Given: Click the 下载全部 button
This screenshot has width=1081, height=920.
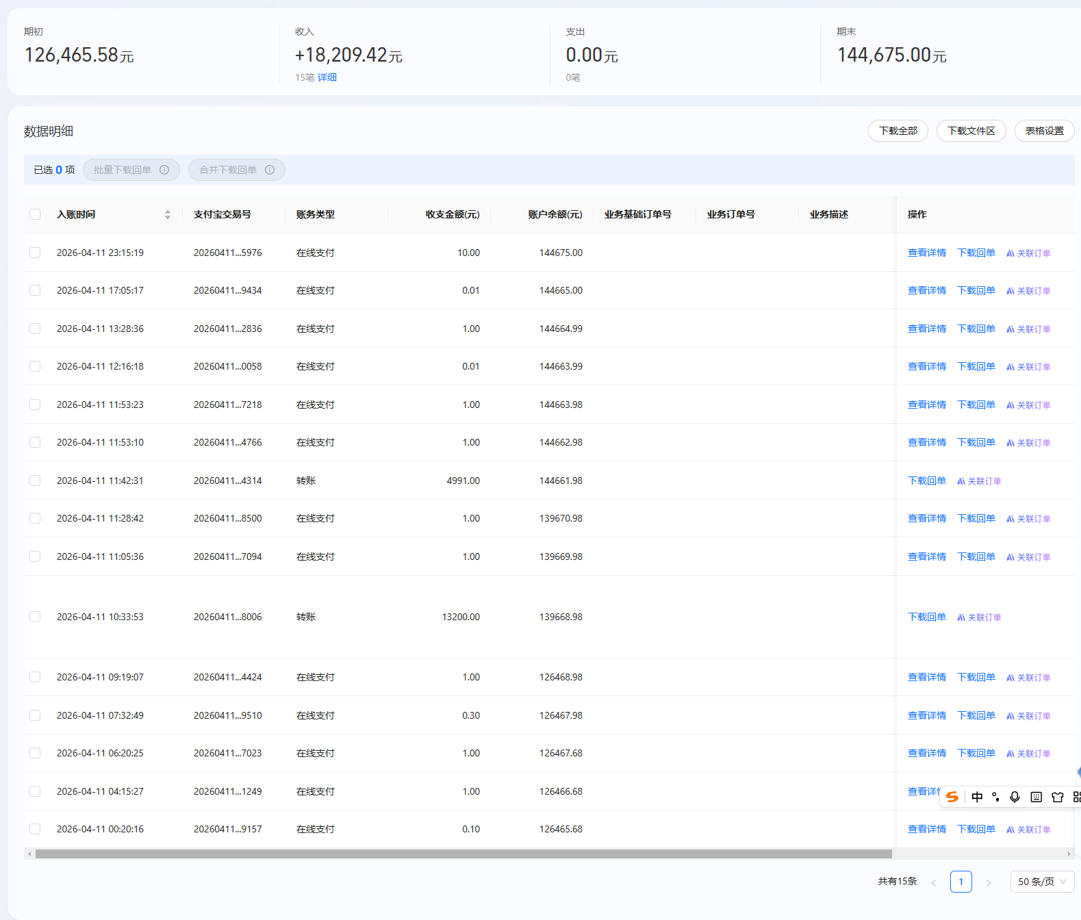Looking at the screenshot, I should [x=898, y=131].
